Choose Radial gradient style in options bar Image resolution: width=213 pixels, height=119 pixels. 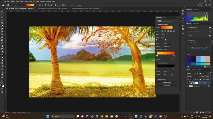tap(43, 5)
